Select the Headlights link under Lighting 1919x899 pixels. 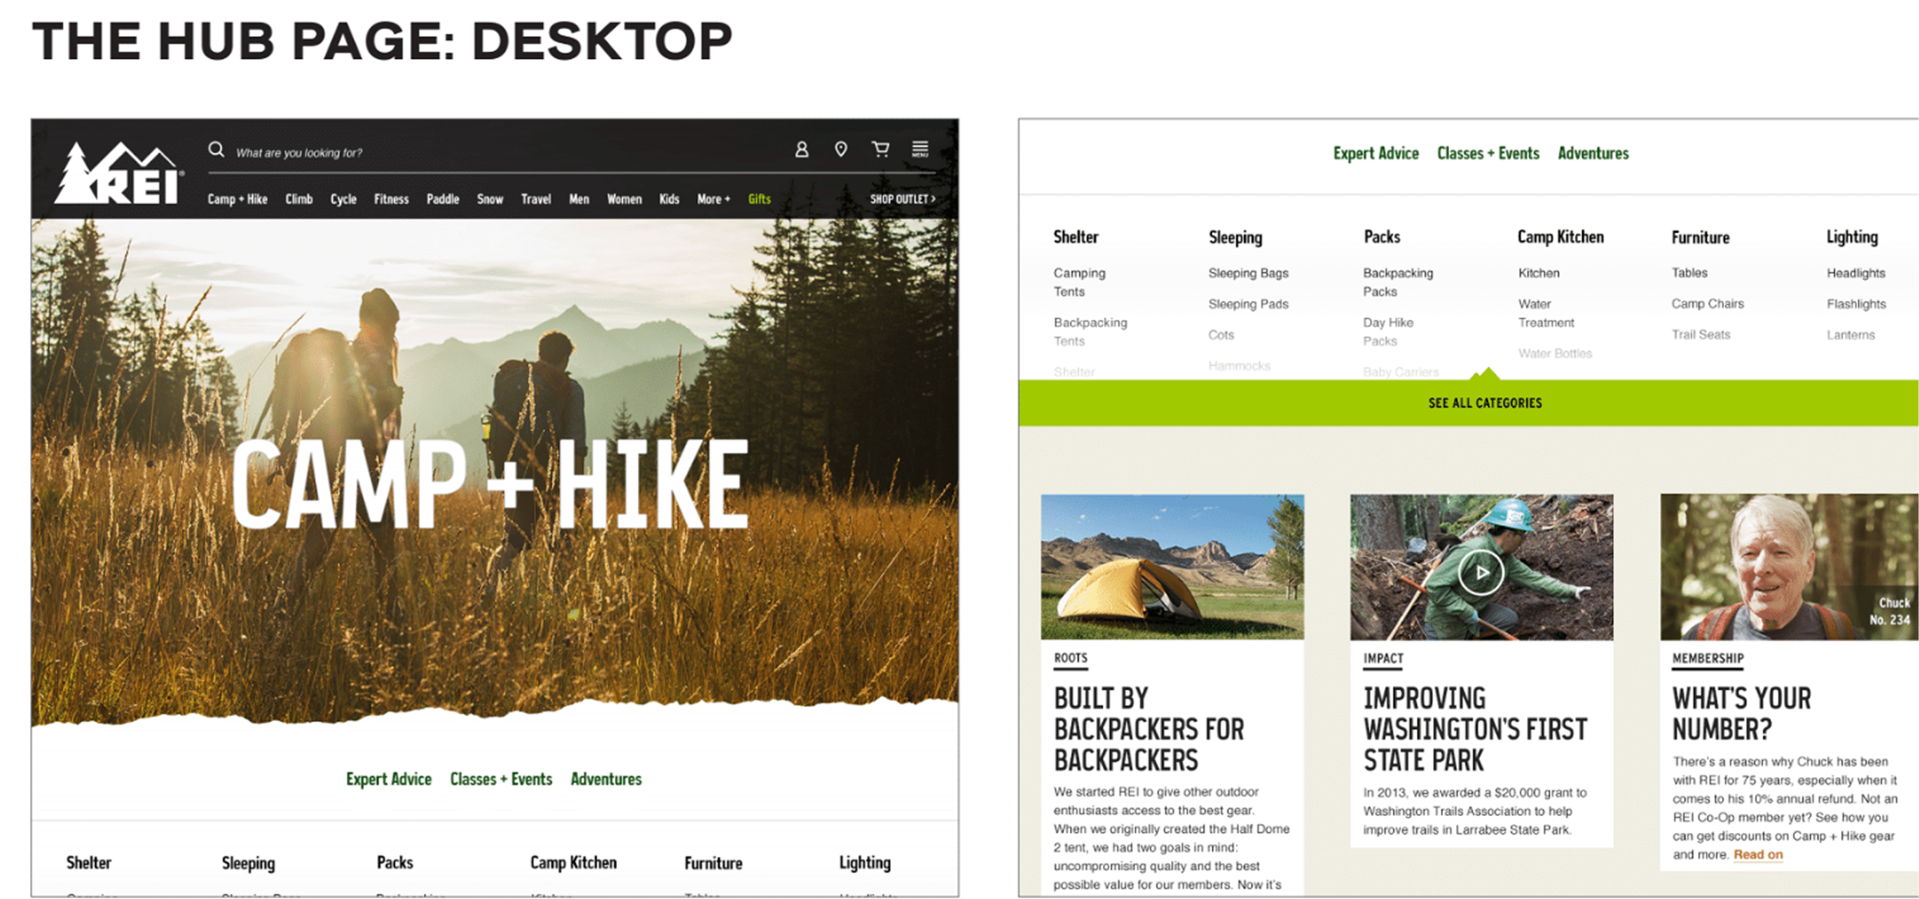[1855, 273]
